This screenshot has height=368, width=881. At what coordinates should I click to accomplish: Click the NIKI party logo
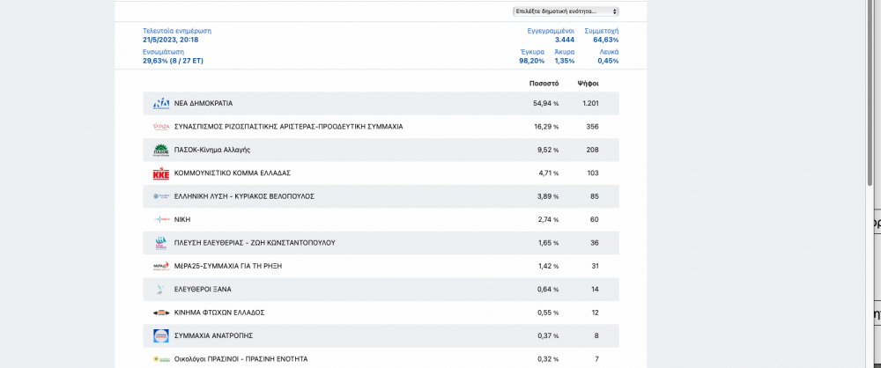pyautogui.click(x=161, y=220)
